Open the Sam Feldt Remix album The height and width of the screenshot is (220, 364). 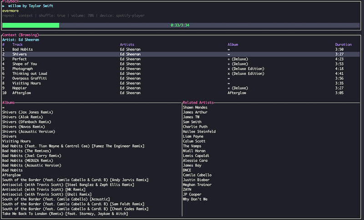point(73,204)
